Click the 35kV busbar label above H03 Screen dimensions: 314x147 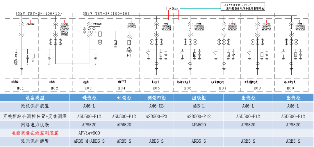pyautogui.click(x=106, y=14)
